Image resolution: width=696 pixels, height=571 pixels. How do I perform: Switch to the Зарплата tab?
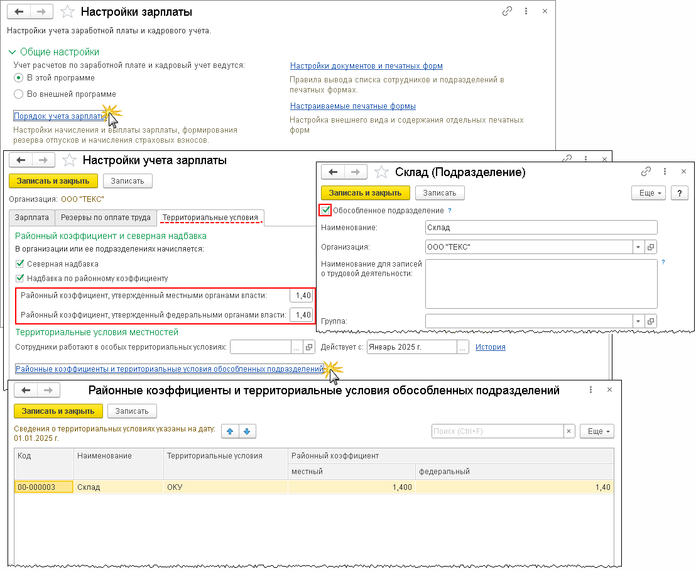click(32, 218)
